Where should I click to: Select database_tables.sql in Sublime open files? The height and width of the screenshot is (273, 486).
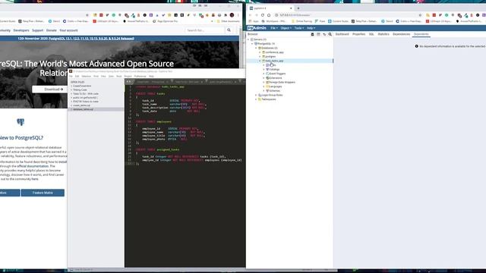(x=83, y=109)
